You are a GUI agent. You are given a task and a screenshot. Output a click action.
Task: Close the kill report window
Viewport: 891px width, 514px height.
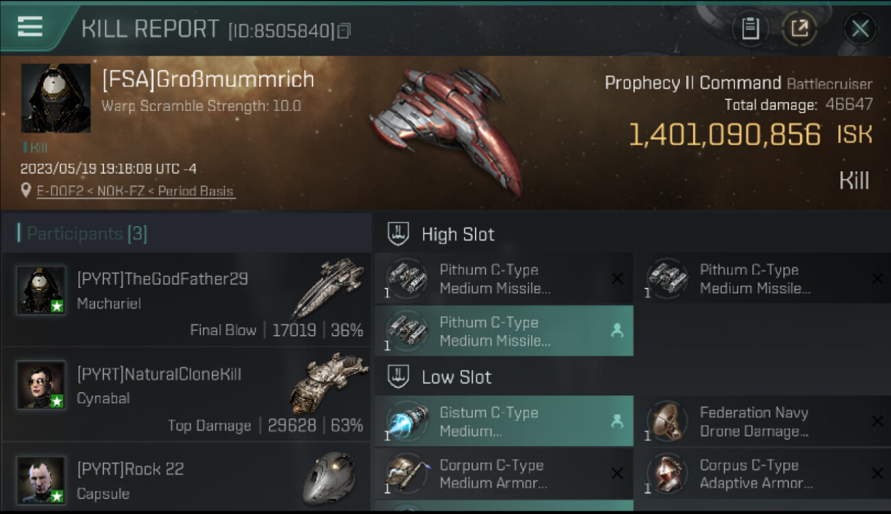point(860,29)
